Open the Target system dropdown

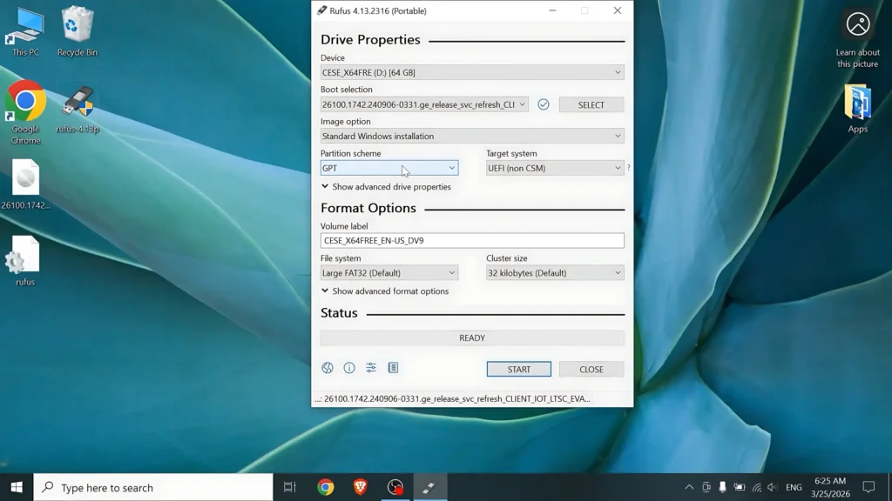coord(555,168)
